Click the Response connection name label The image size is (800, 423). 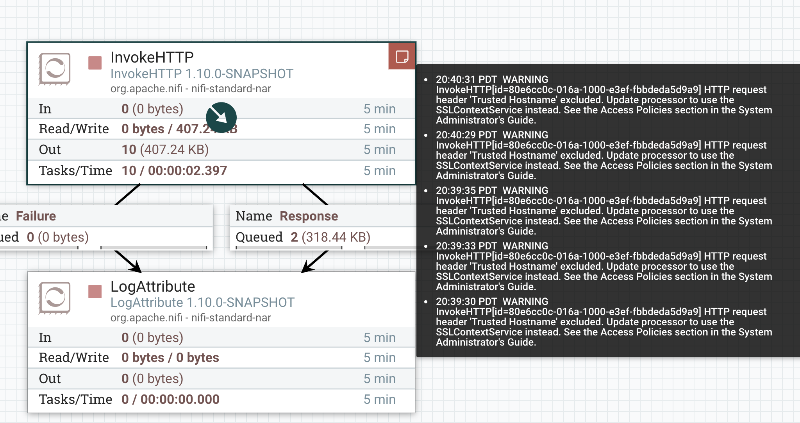coord(309,216)
